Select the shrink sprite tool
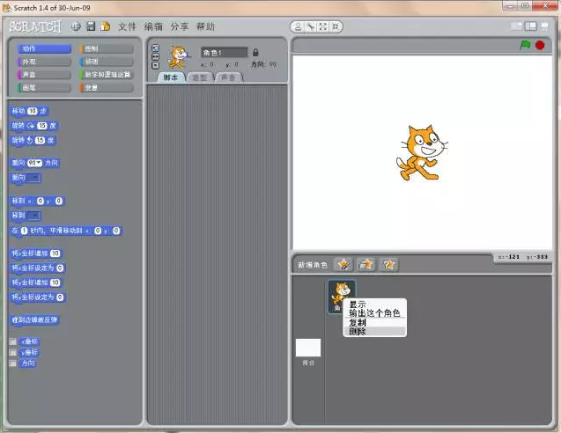The width and height of the screenshot is (561, 433). (336, 26)
